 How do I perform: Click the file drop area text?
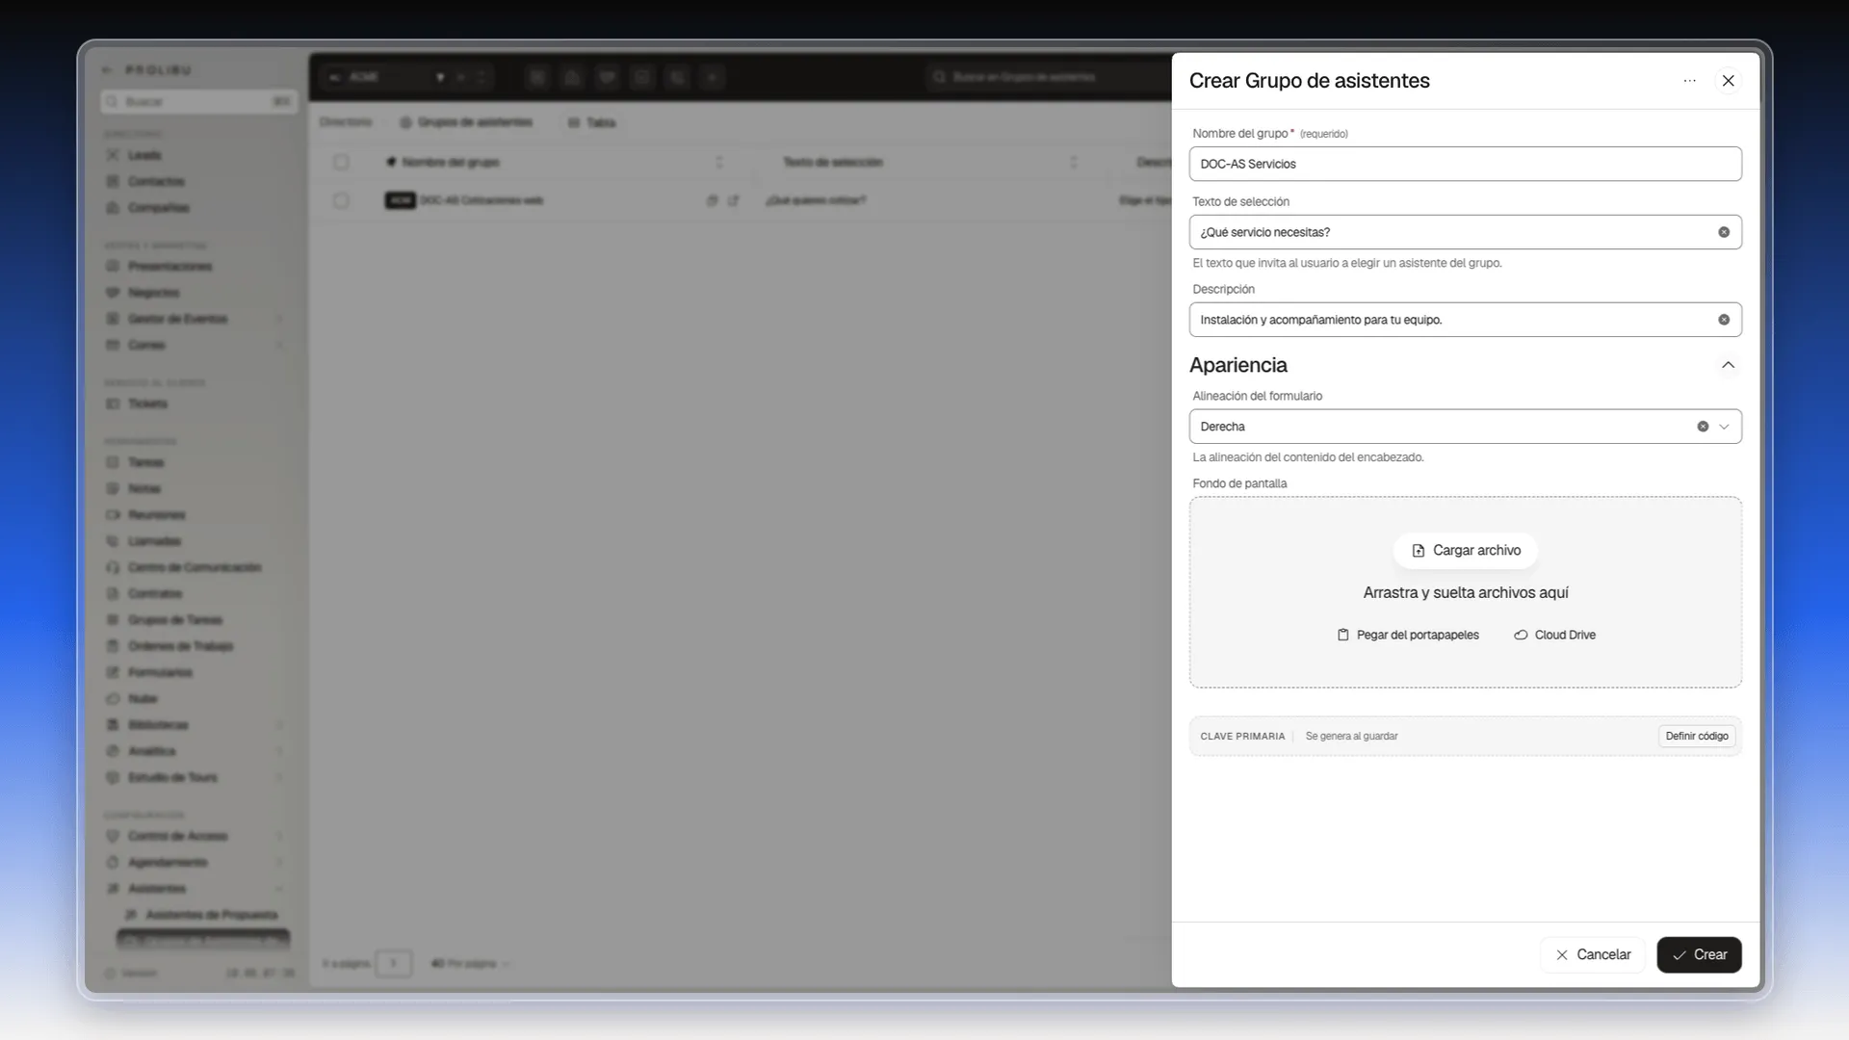[x=1466, y=592]
